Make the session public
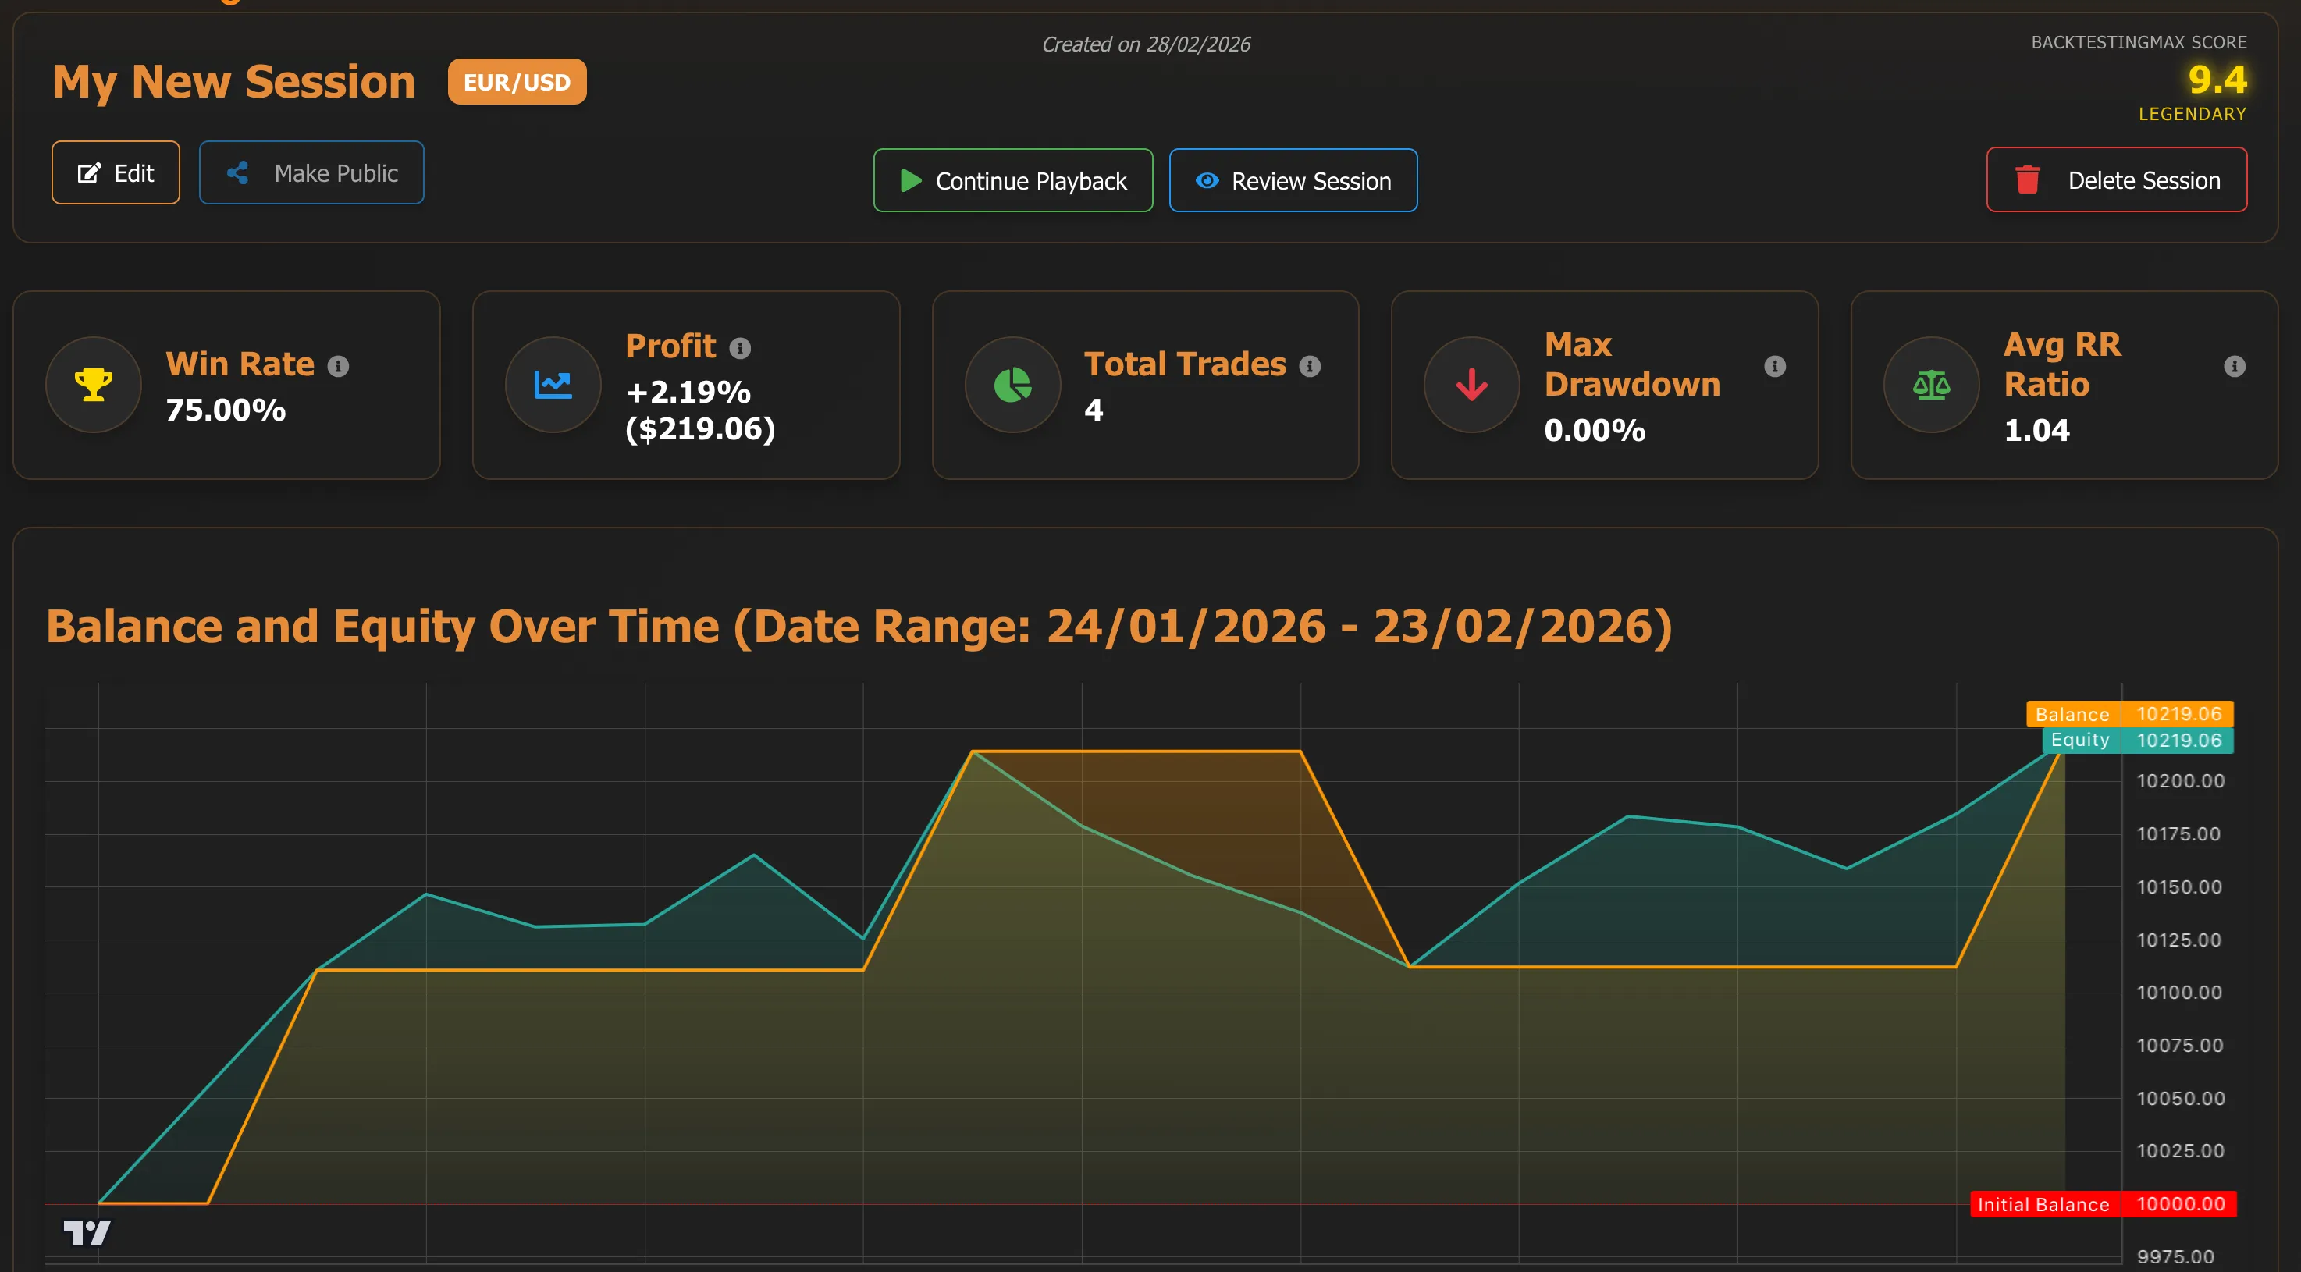The image size is (2301, 1272). click(x=311, y=172)
